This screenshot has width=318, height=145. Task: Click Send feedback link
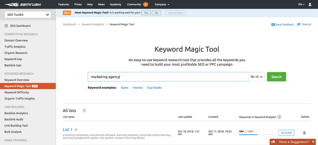(285, 25)
